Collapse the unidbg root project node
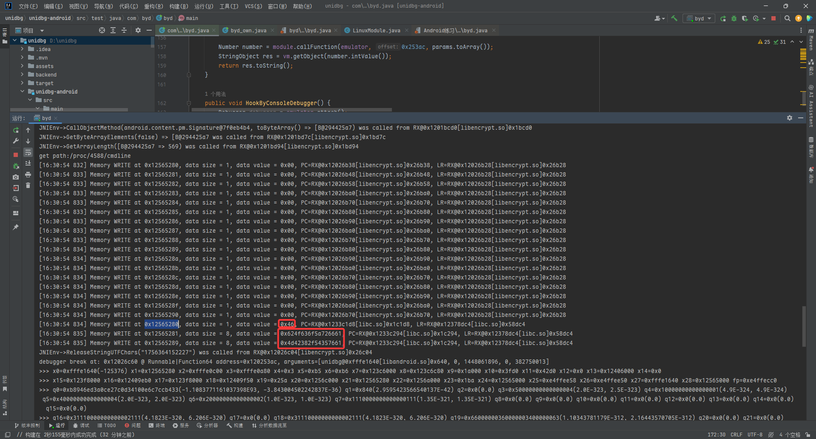Screen dimensions: 816x439 (x=15, y=40)
